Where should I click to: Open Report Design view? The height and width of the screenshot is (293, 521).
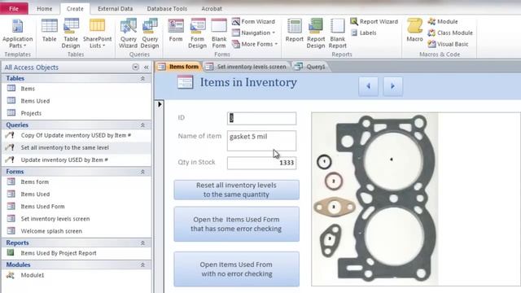pos(316,33)
